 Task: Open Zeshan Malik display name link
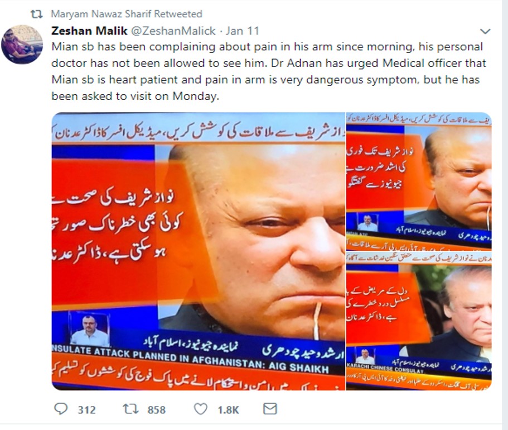click(x=89, y=31)
